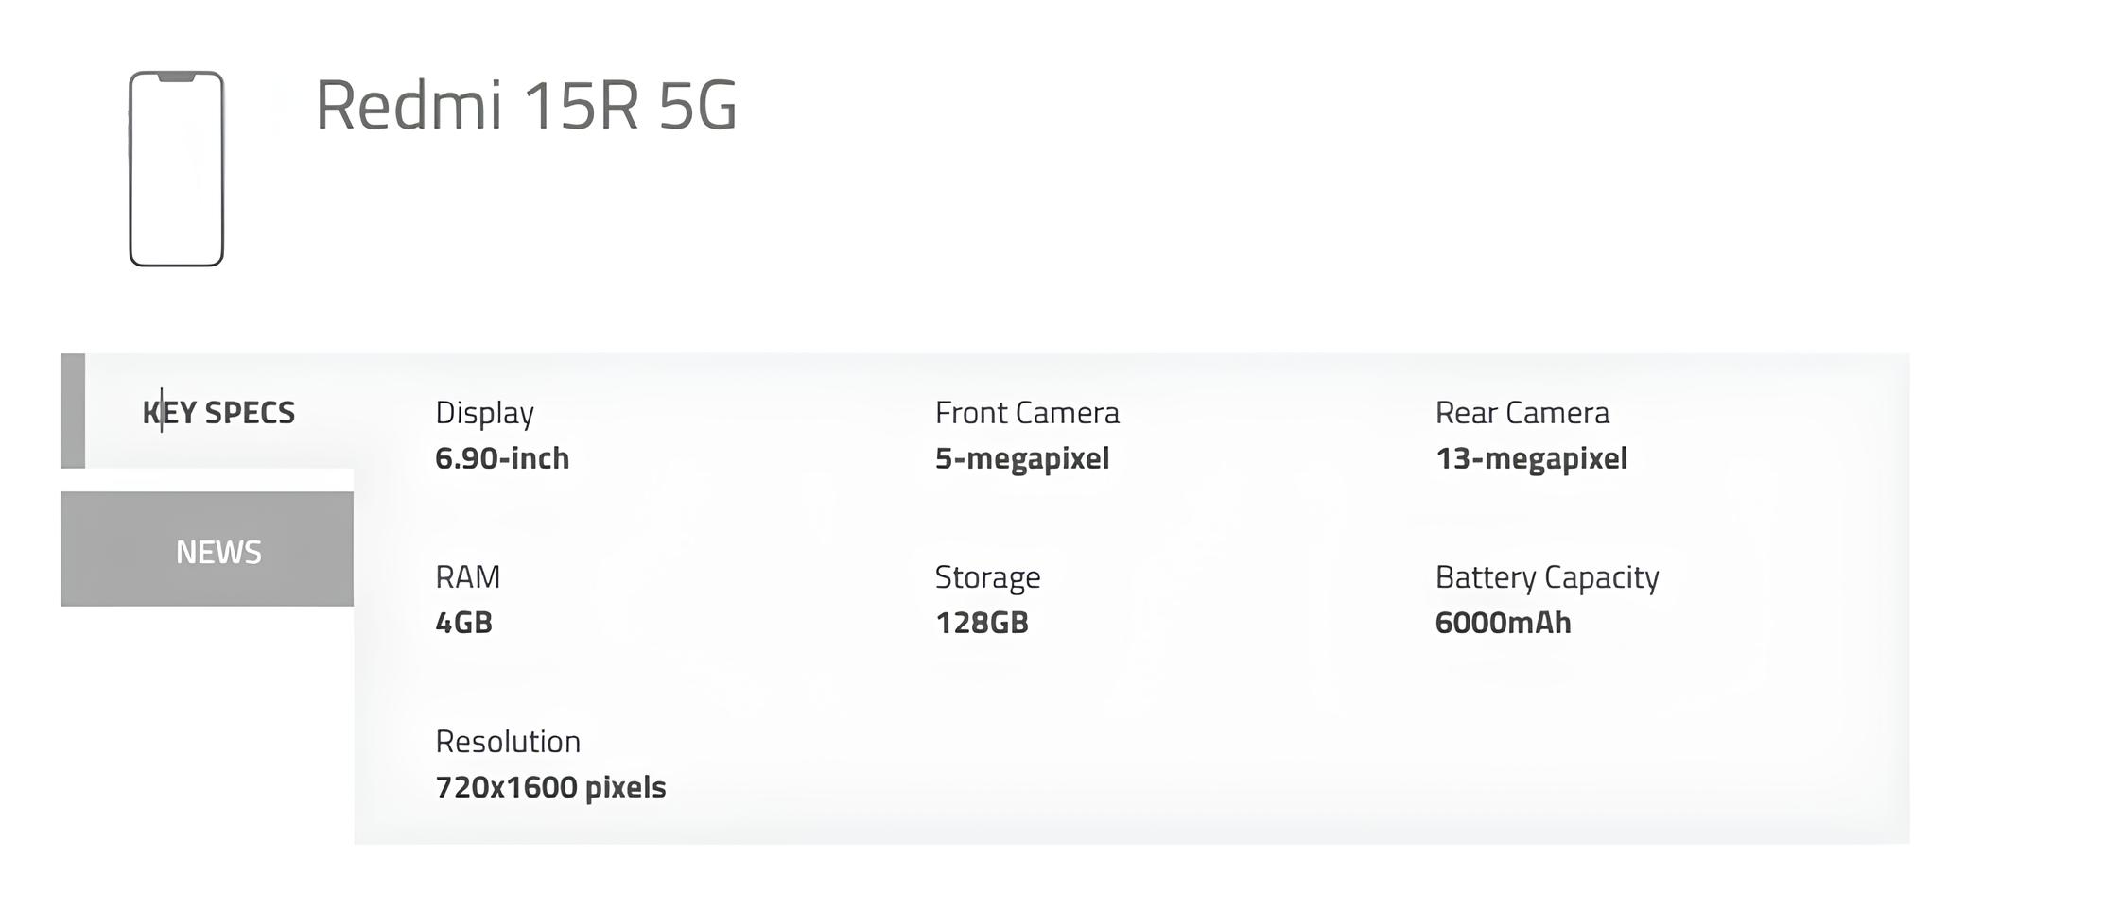Select the 13-megapixel rear camera spec

pyautogui.click(x=1531, y=457)
